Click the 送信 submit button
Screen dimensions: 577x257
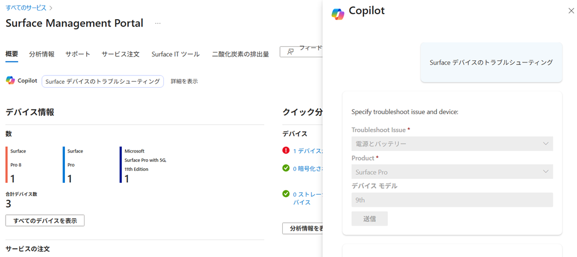point(370,218)
